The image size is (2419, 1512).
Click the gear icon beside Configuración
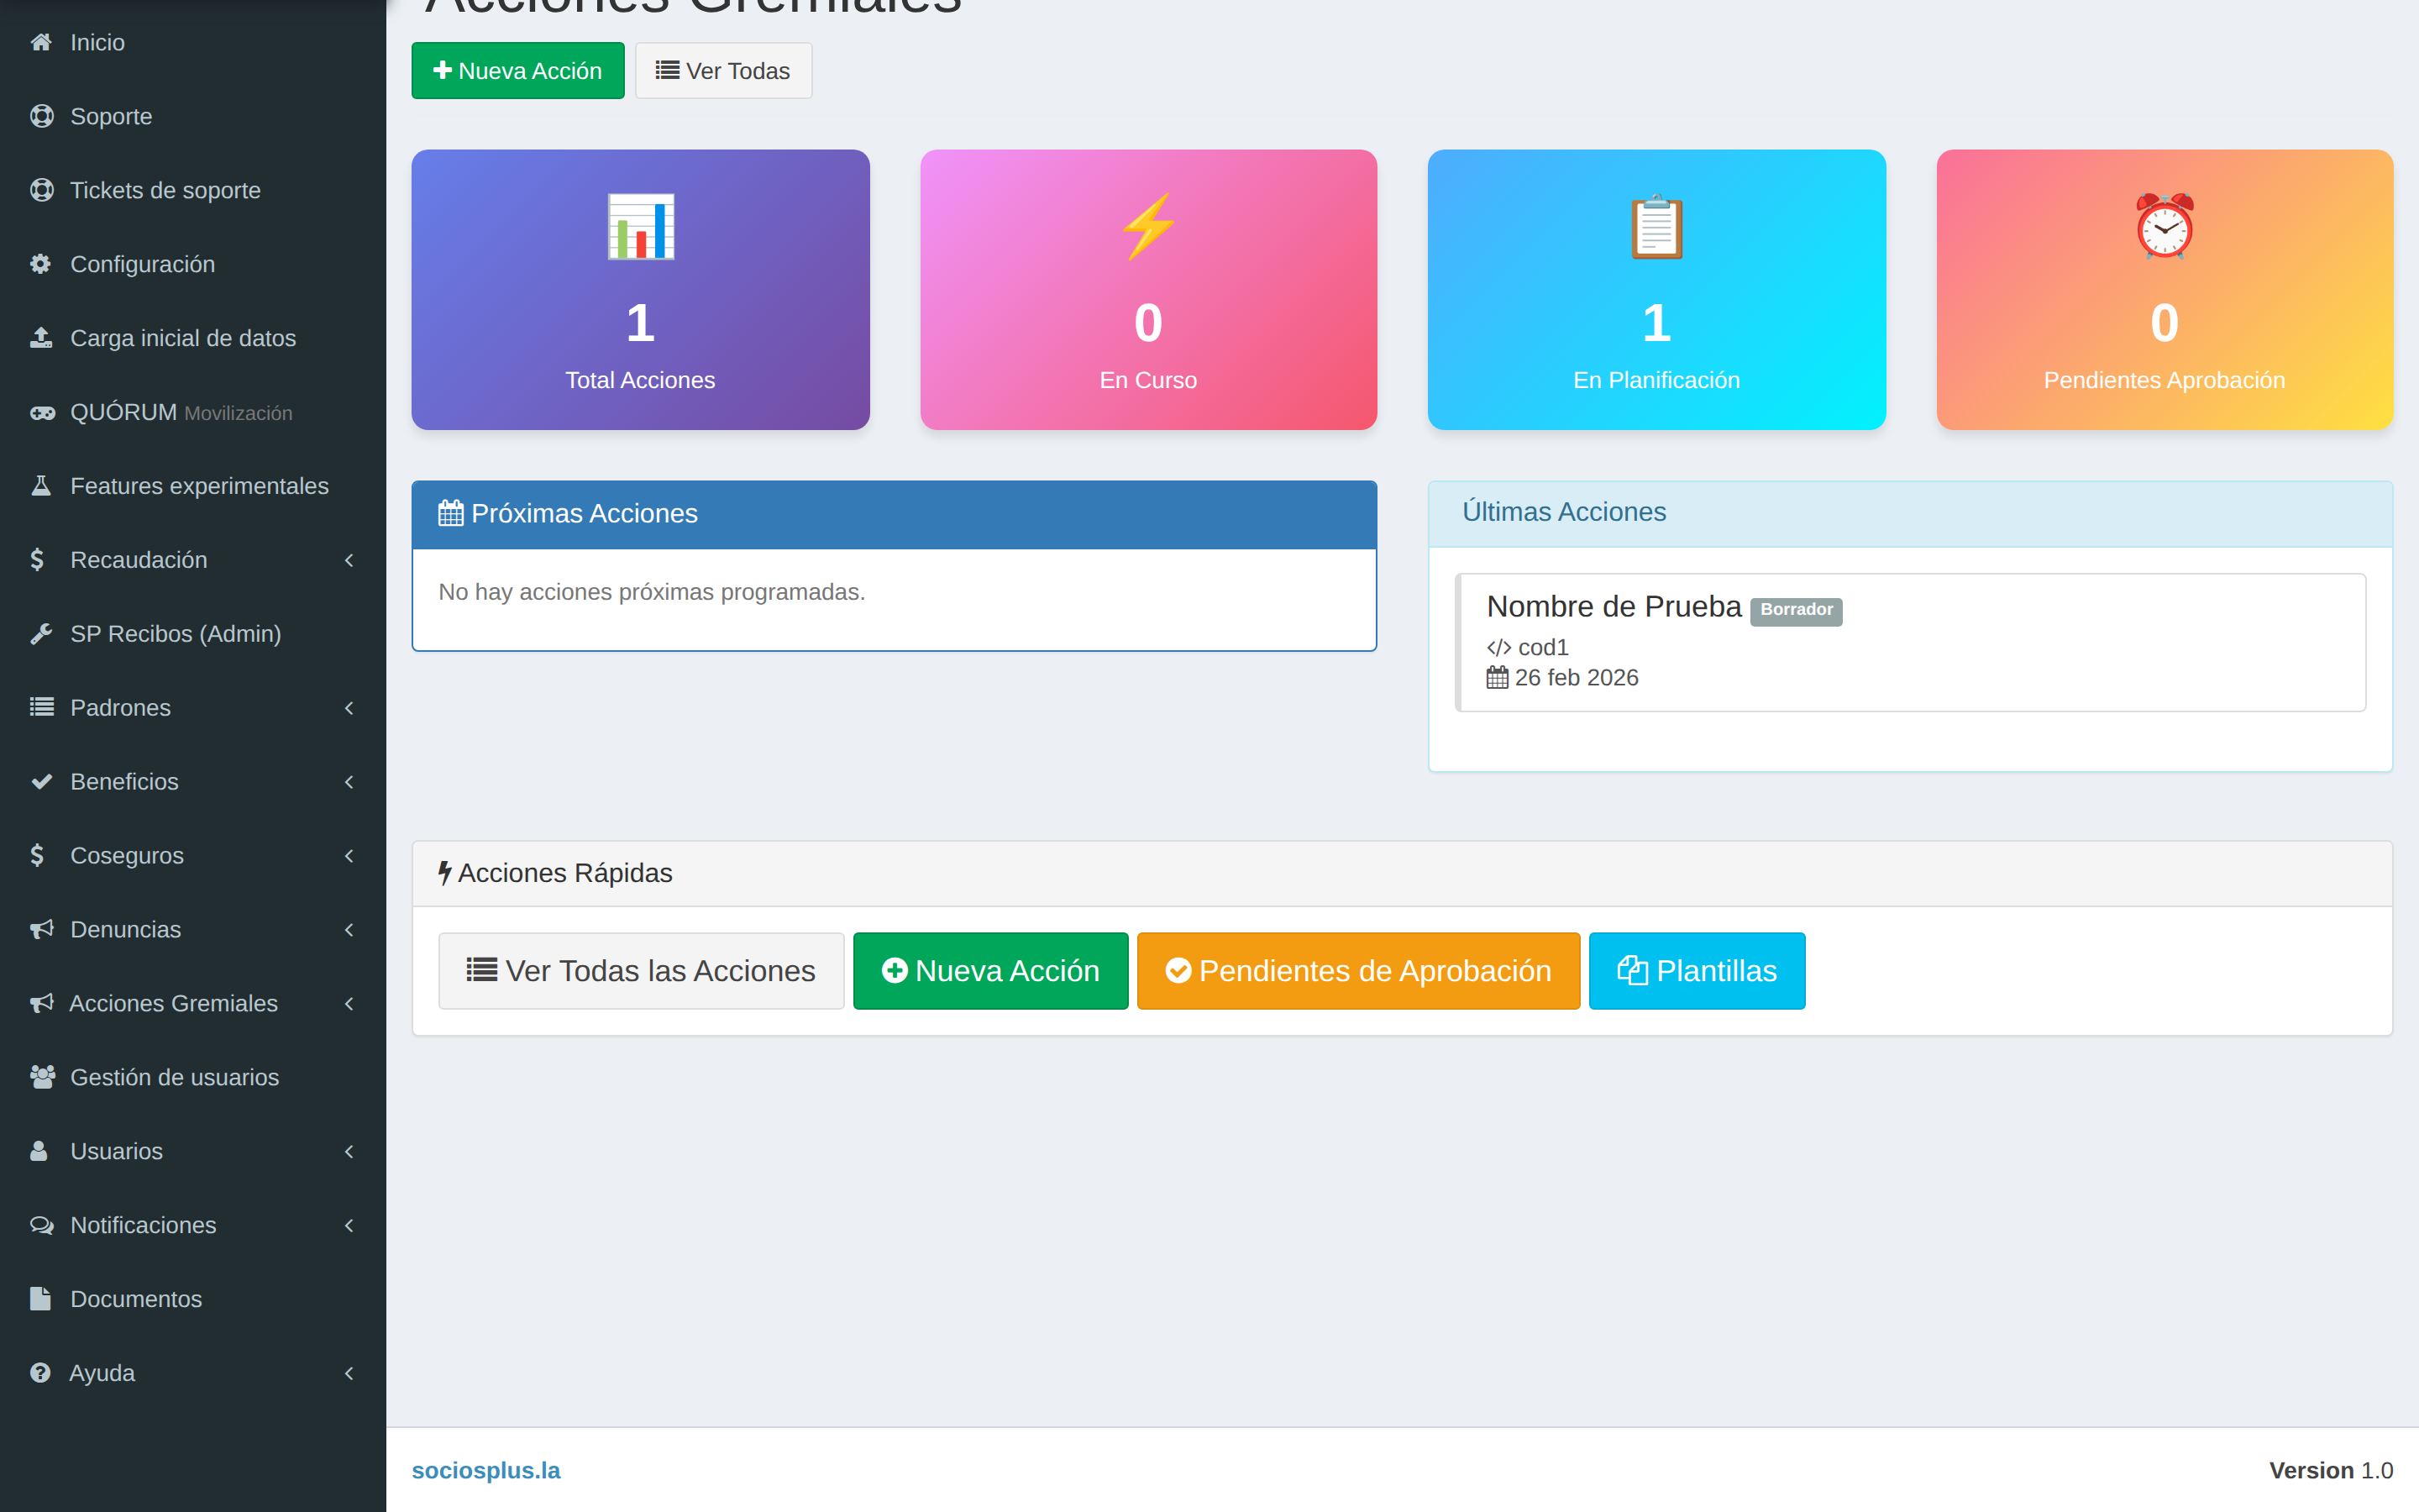(x=40, y=264)
